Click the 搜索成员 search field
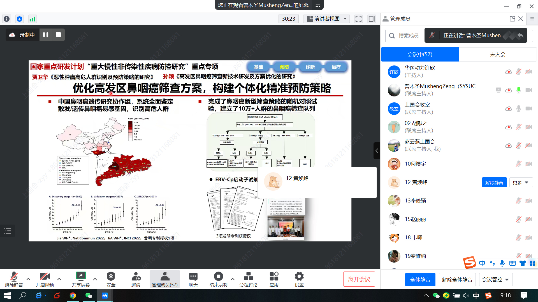 [408, 36]
